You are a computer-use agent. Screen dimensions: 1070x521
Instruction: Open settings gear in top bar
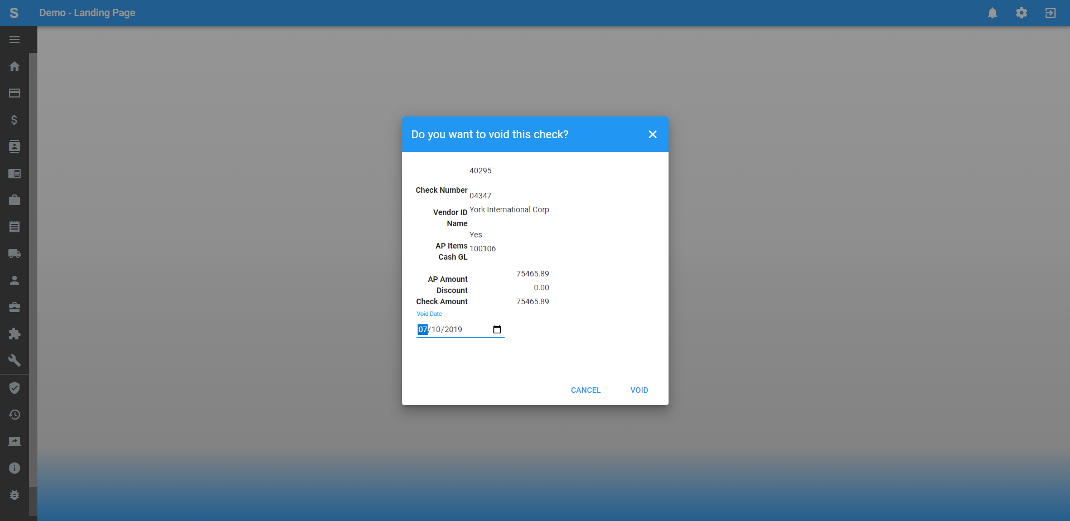pos(1021,13)
